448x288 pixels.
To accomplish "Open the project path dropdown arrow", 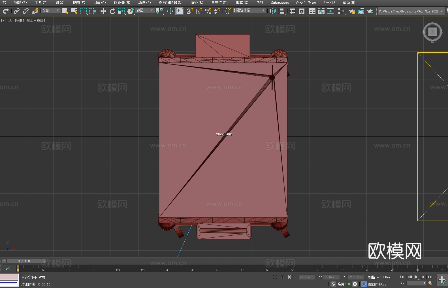I will [x=442, y=11].
